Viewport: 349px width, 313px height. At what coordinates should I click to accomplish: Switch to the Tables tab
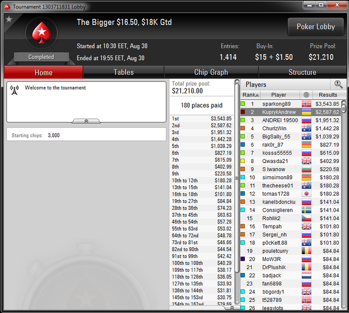(x=124, y=72)
